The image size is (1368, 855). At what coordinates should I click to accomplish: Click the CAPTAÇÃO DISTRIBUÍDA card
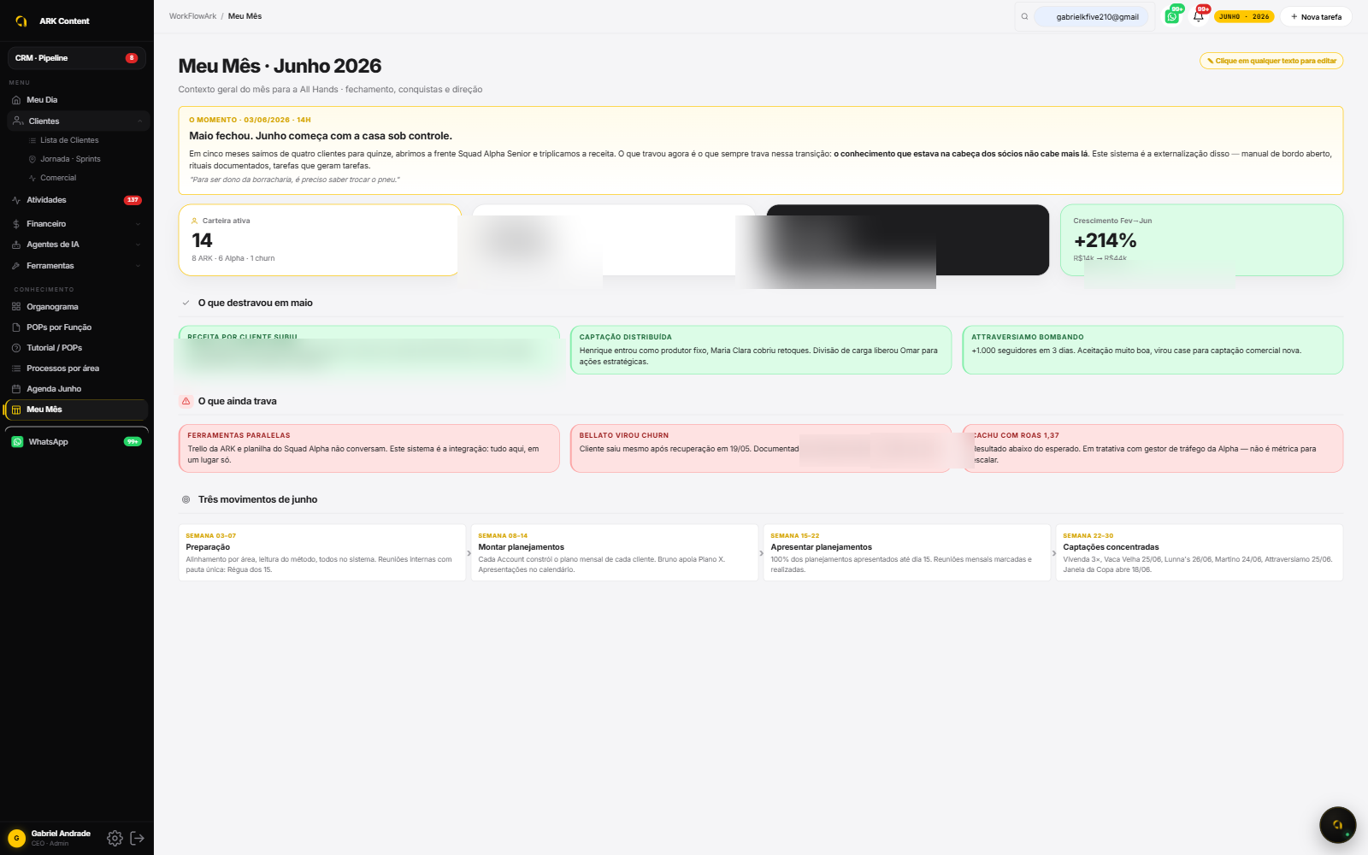click(x=760, y=350)
